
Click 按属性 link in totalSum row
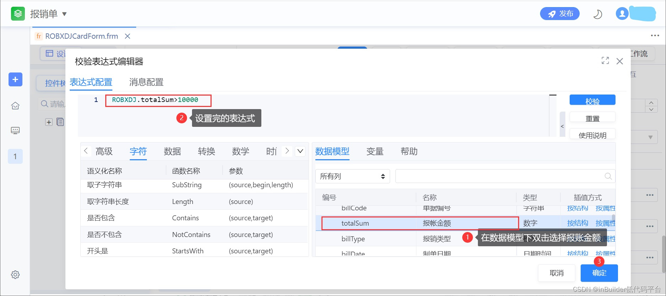click(x=605, y=223)
